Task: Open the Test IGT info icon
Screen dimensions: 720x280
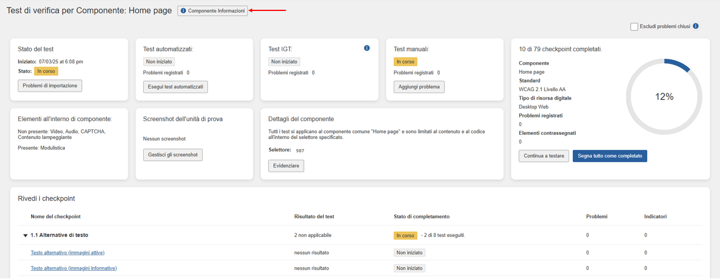Action: (367, 48)
